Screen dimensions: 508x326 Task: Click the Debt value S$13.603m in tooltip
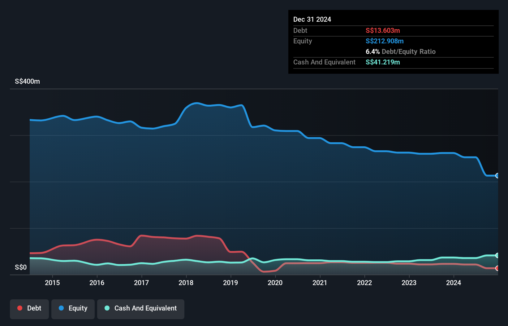coord(383,31)
